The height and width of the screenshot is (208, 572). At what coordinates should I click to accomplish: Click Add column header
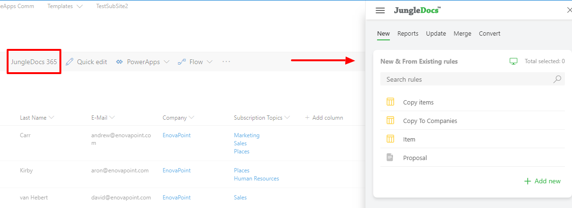(x=324, y=117)
